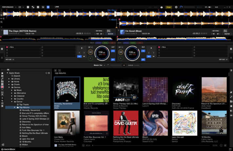Expand the Classical genre folder
Image resolution: width=233 pixels, height=151 pixels.
pos(12,96)
